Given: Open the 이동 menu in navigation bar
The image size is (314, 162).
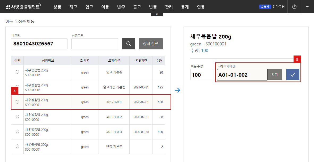Looking at the screenshot, I should tap(105, 7).
